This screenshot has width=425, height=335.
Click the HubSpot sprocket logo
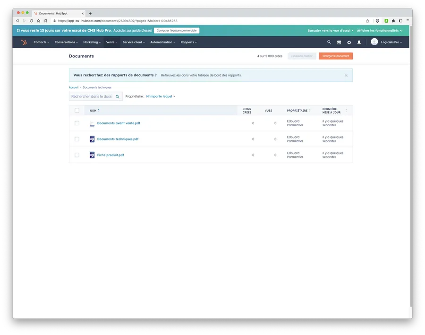(x=24, y=42)
